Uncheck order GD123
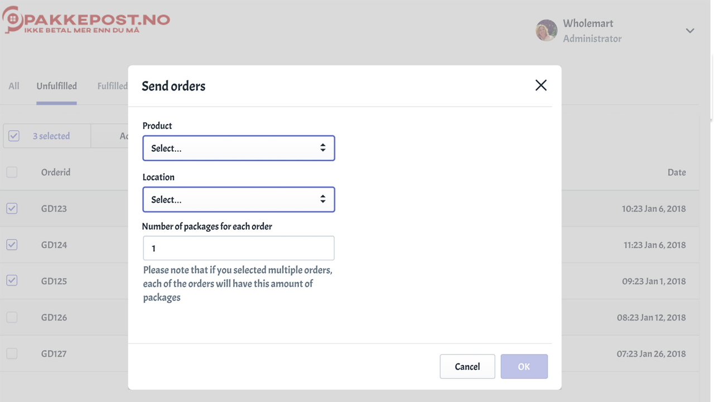The image size is (714, 402). [x=12, y=208]
